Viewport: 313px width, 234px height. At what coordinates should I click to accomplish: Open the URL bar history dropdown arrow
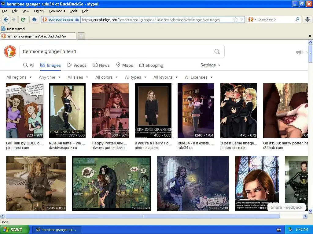[x=242, y=19]
